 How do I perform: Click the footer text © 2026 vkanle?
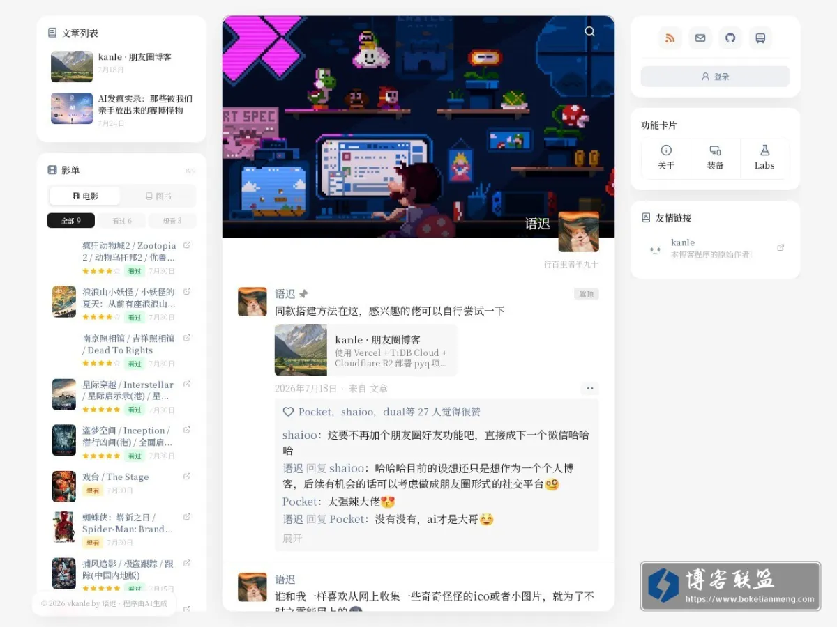(x=105, y=603)
